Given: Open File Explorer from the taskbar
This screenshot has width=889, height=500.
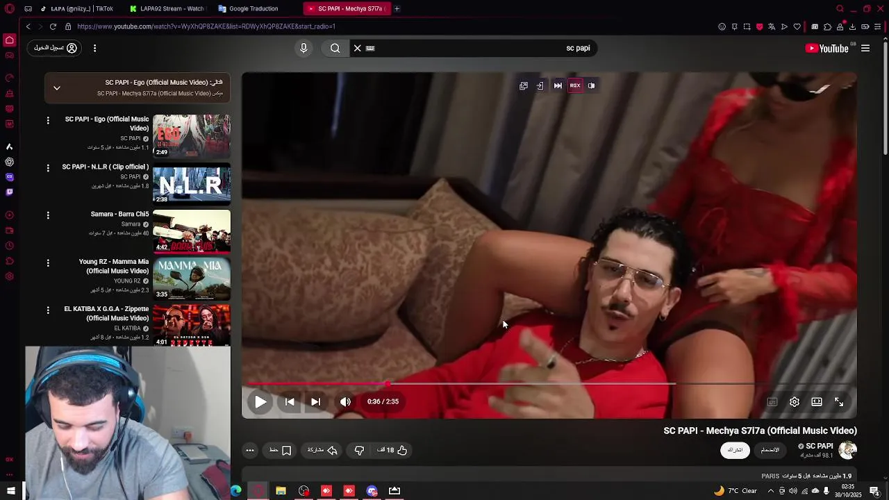Looking at the screenshot, I should [x=281, y=491].
